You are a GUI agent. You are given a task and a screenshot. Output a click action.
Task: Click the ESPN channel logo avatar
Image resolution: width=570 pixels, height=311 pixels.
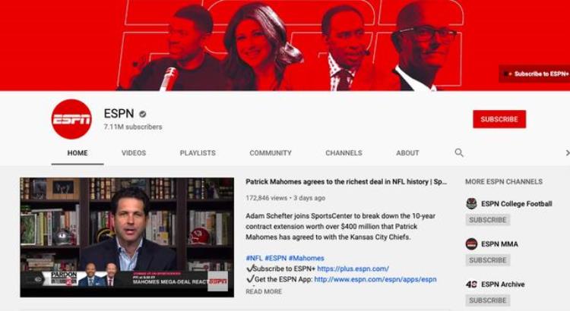click(71, 119)
